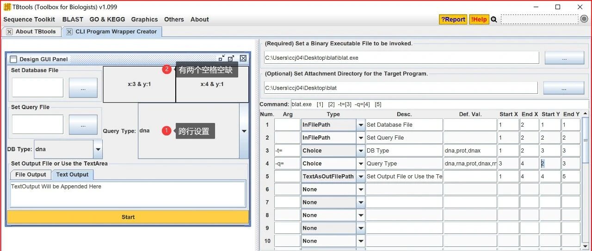Click the search magnifier icon
The width and height of the screenshot is (592, 251).
coord(493,19)
